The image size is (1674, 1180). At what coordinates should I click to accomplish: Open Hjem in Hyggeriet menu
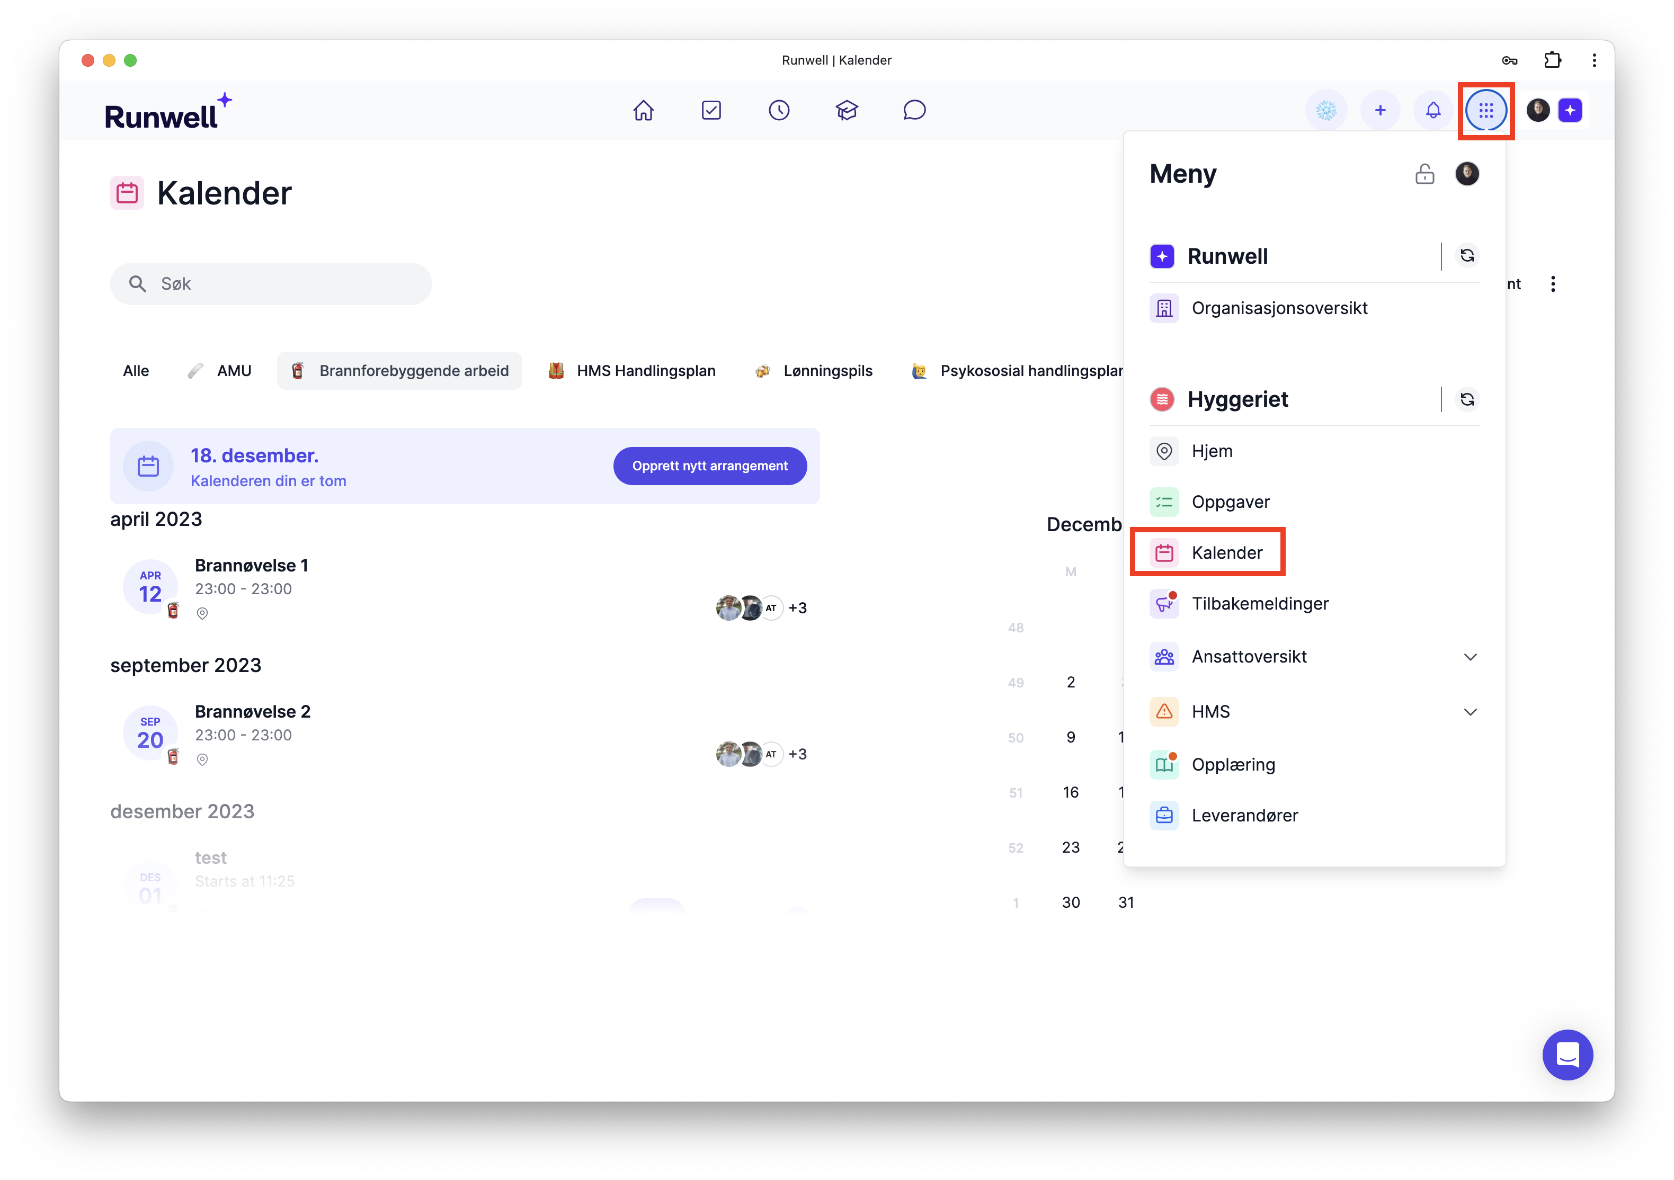[1314, 451]
